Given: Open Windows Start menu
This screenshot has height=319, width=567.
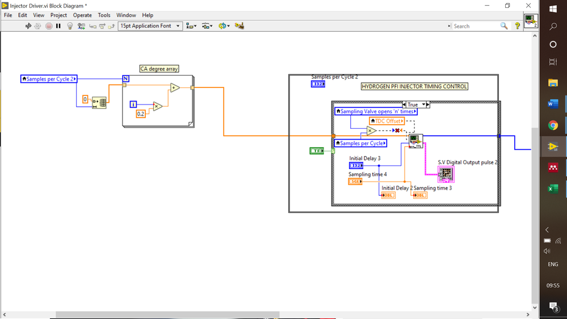Looking at the screenshot, I should pos(553,9).
